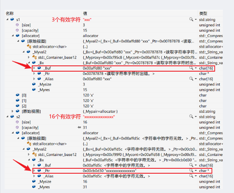Click the field icon of _Mysize 16
The image size is (234, 193).
(x=34, y=181)
